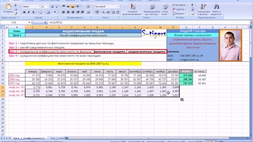The height and width of the screenshot is (142, 253).
Task: Decrease font size with small A icon
Action: [57, 7]
